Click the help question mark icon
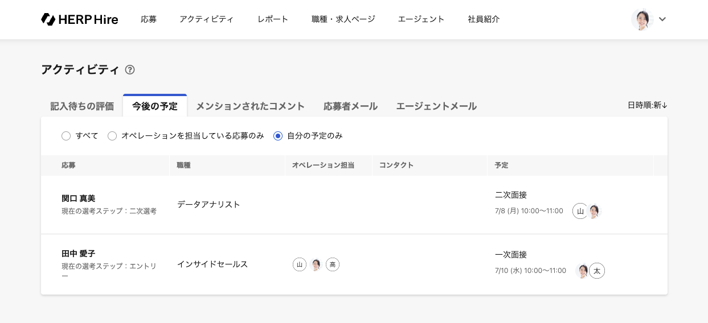The image size is (708, 323). click(130, 70)
